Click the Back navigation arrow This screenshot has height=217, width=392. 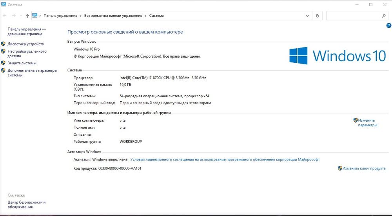click(4, 16)
